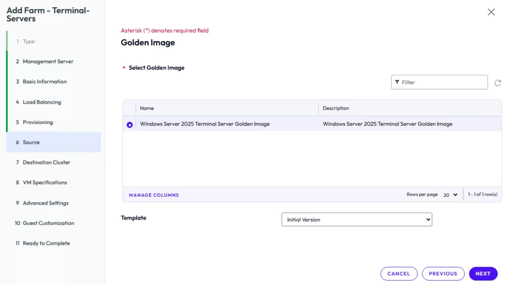Go to Management Server step

[x=48, y=61]
